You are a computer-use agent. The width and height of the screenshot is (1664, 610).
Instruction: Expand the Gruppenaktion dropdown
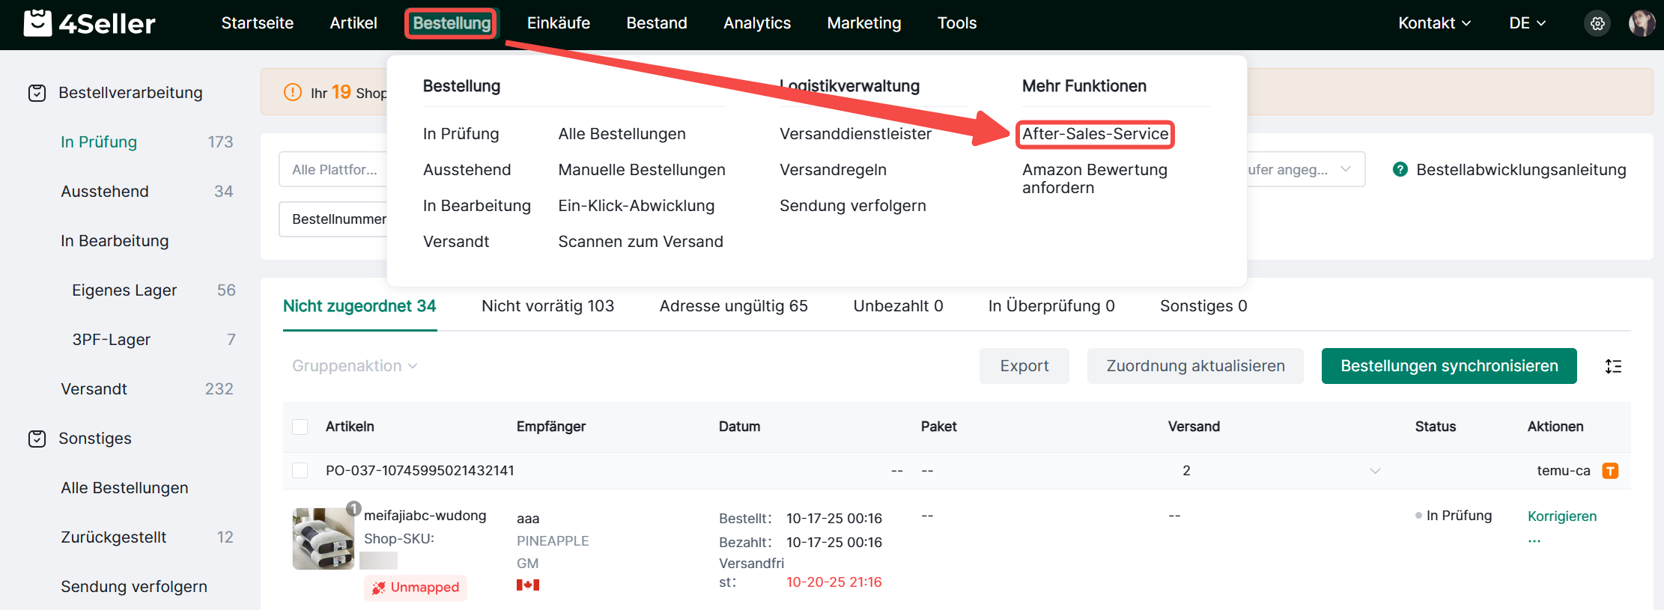[x=354, y=366]
